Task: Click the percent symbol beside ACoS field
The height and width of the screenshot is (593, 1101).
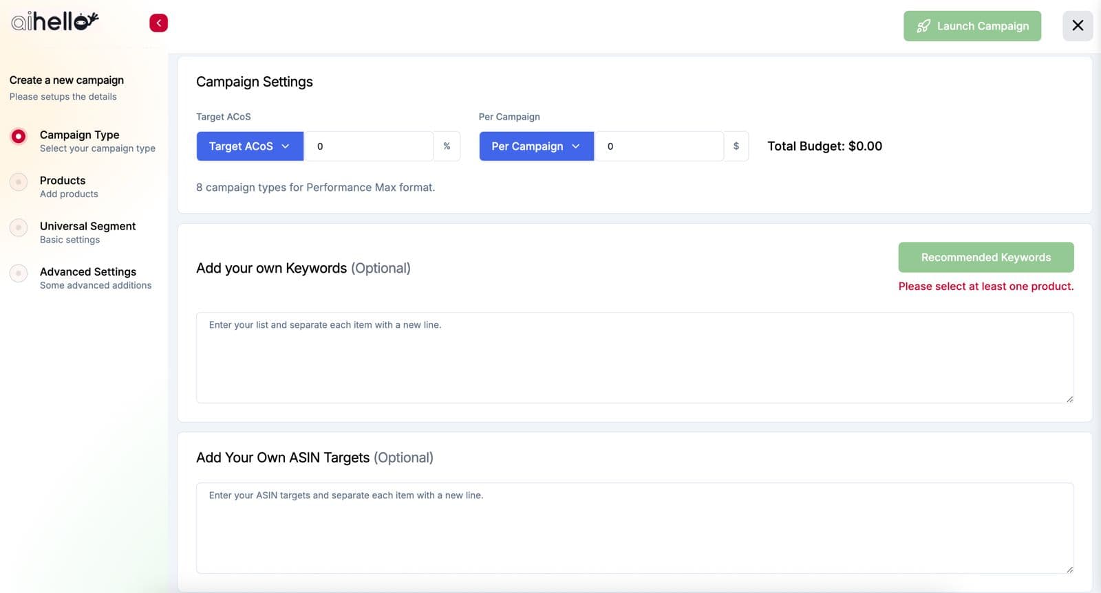Action: coord(447,146)
